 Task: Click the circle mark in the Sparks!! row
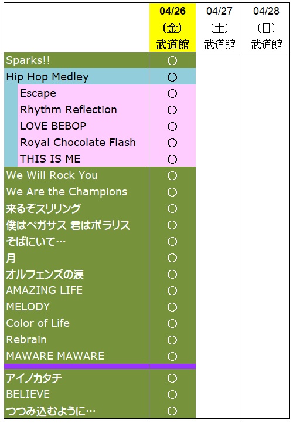click(x=172, y=60)
